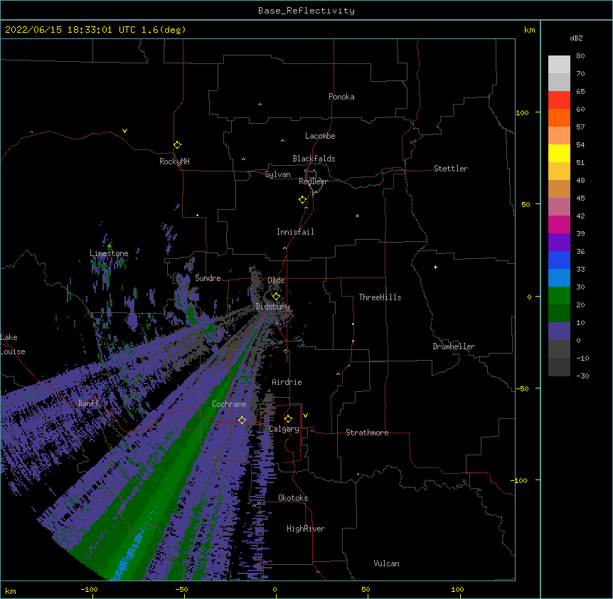Image resolution: width=613 pixels, height=599 pixels.
Task: Click the Vulcan label
Action: point(386,563)
